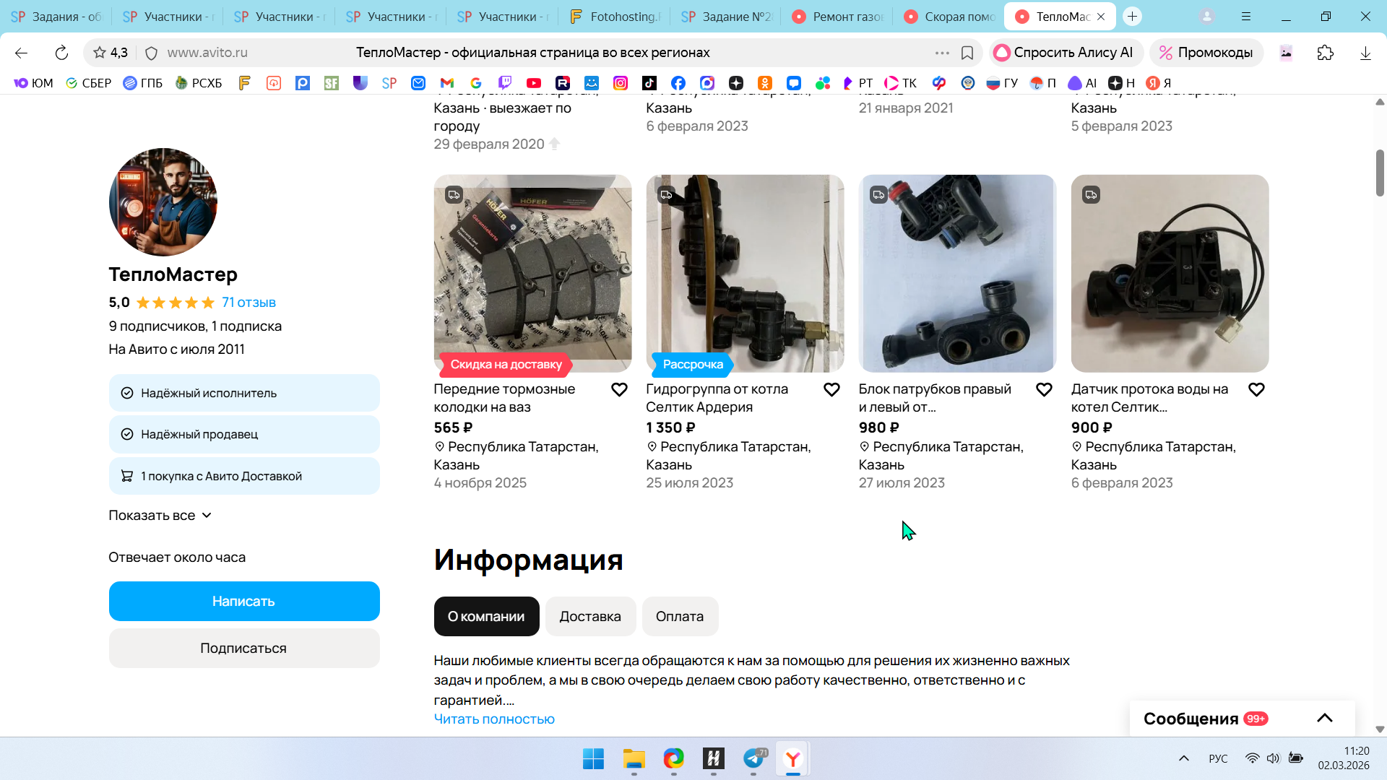The height and width of the screenshot is (780, 1387).
Task: Expand the Показать все badges list
Action: [160, 516]
